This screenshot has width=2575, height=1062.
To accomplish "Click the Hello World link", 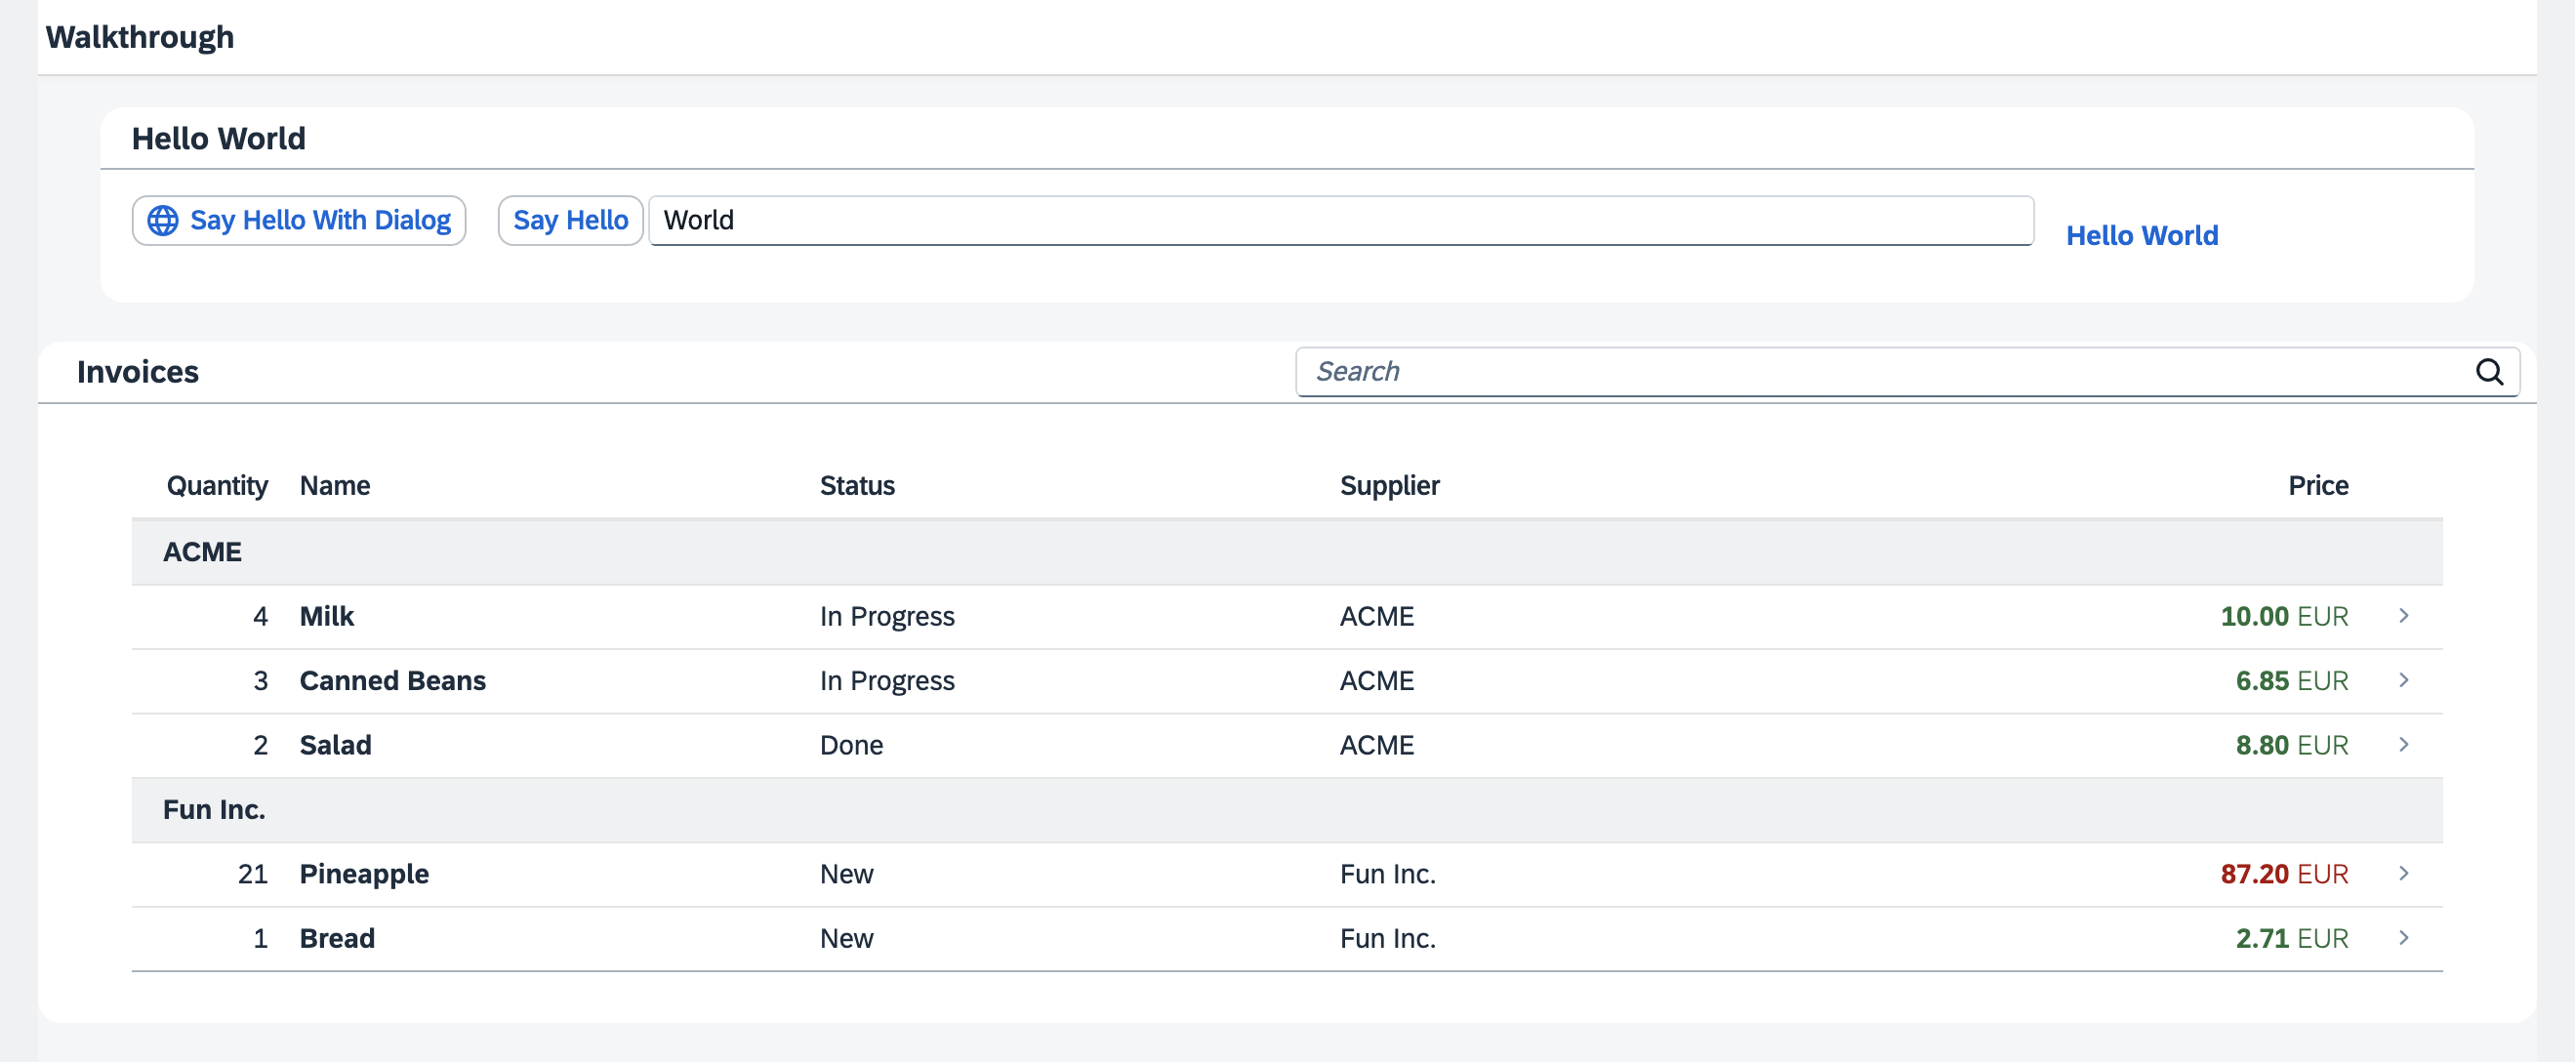I will (2142, 235).
